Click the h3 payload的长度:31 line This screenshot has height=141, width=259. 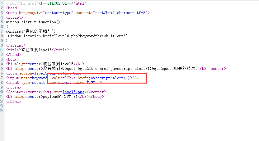[55, 97]
